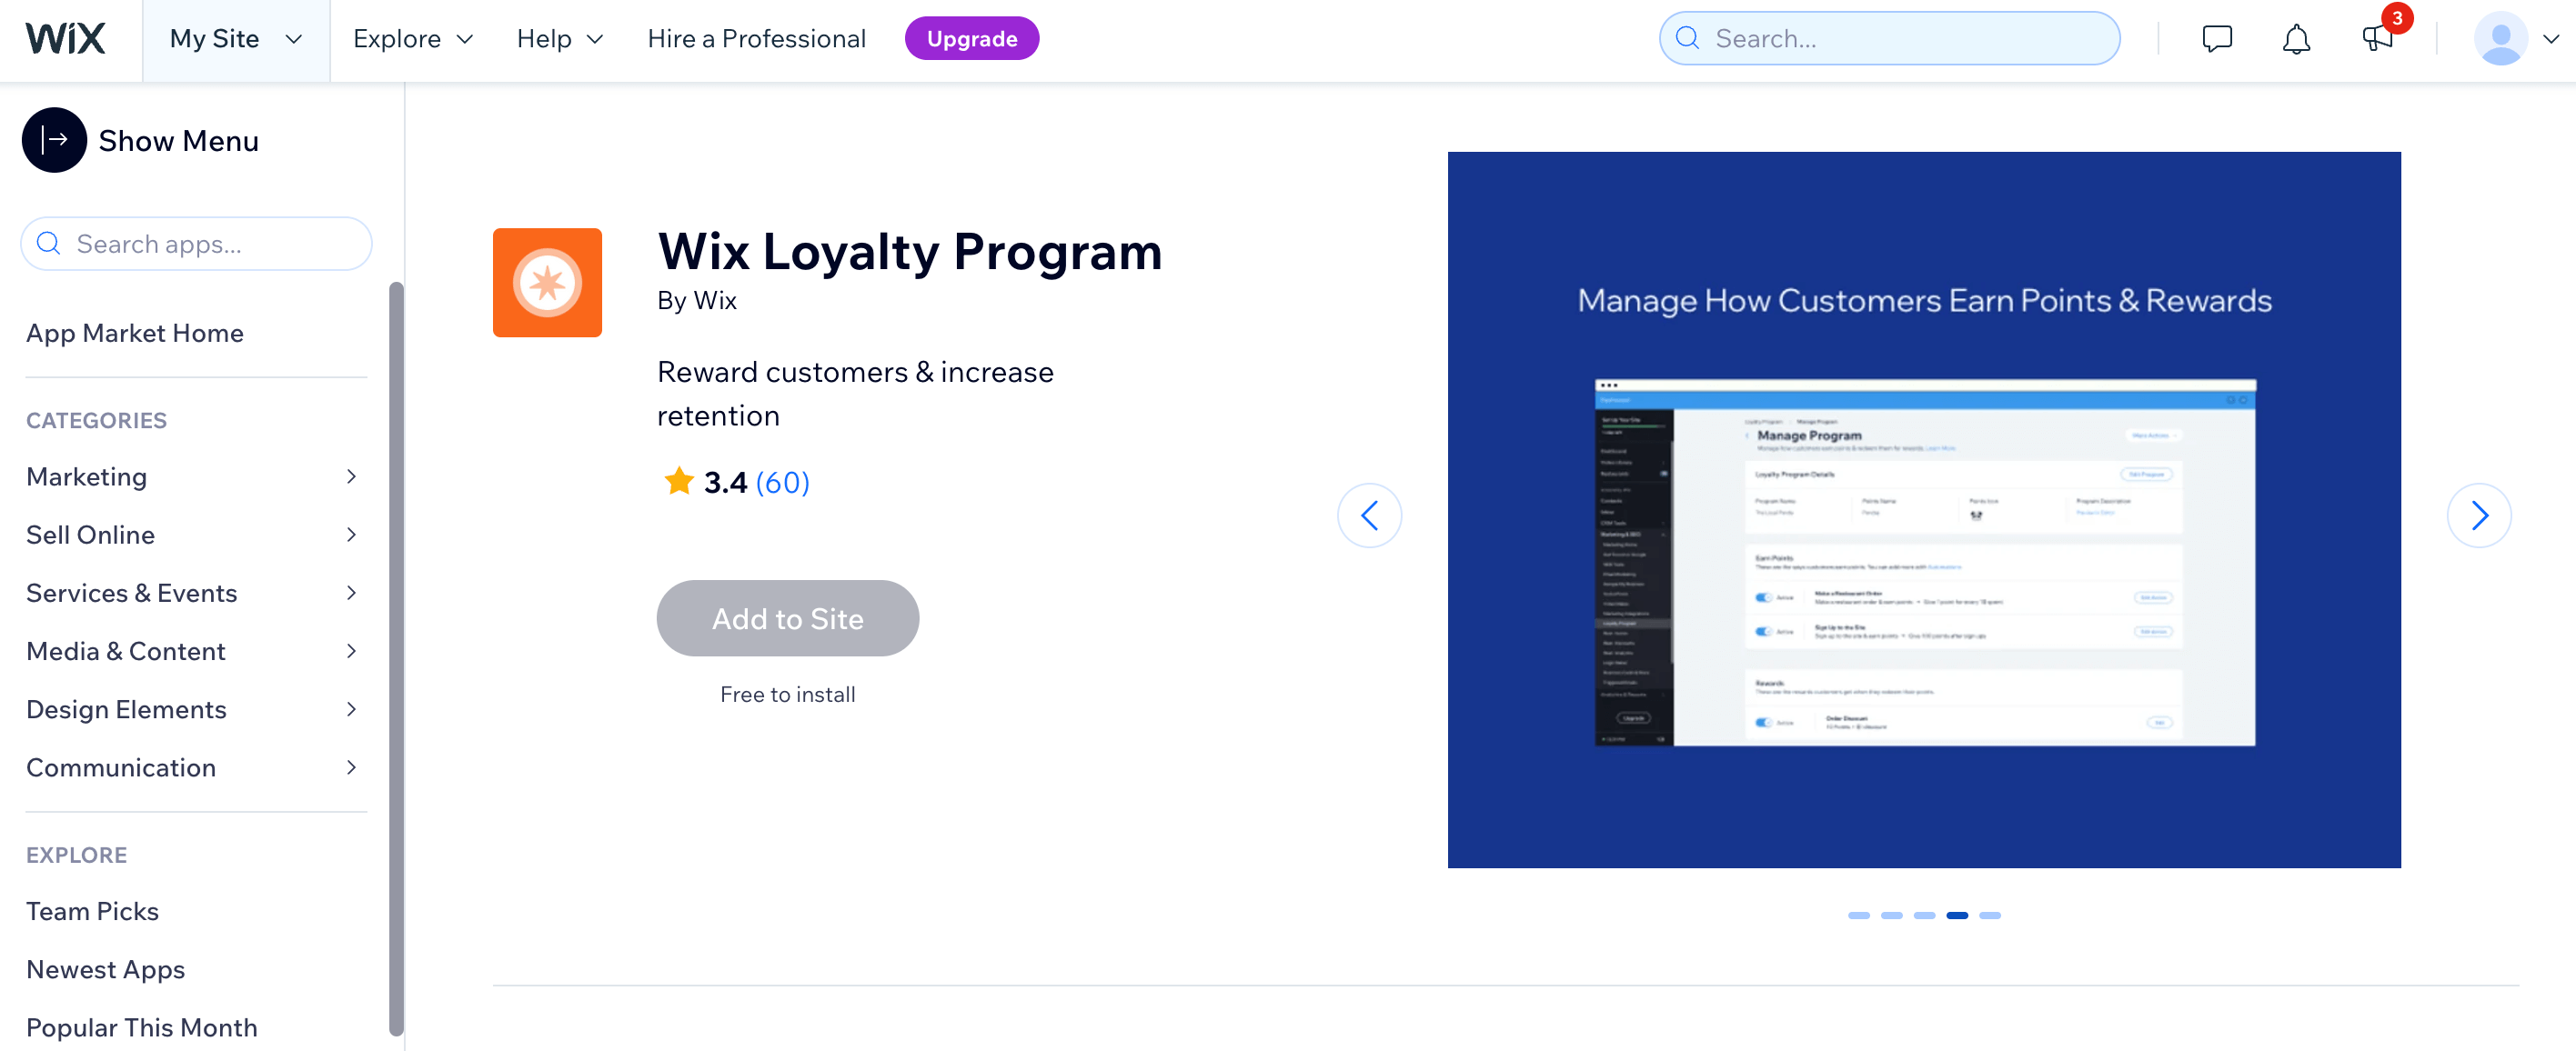Click Add to Site button
The width and height of the screenshot is (2576, 1051).
click(x=787, y=618)
